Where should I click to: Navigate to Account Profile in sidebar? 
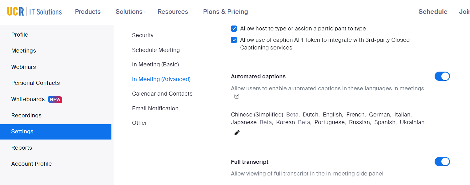click(x=31, y=164)
